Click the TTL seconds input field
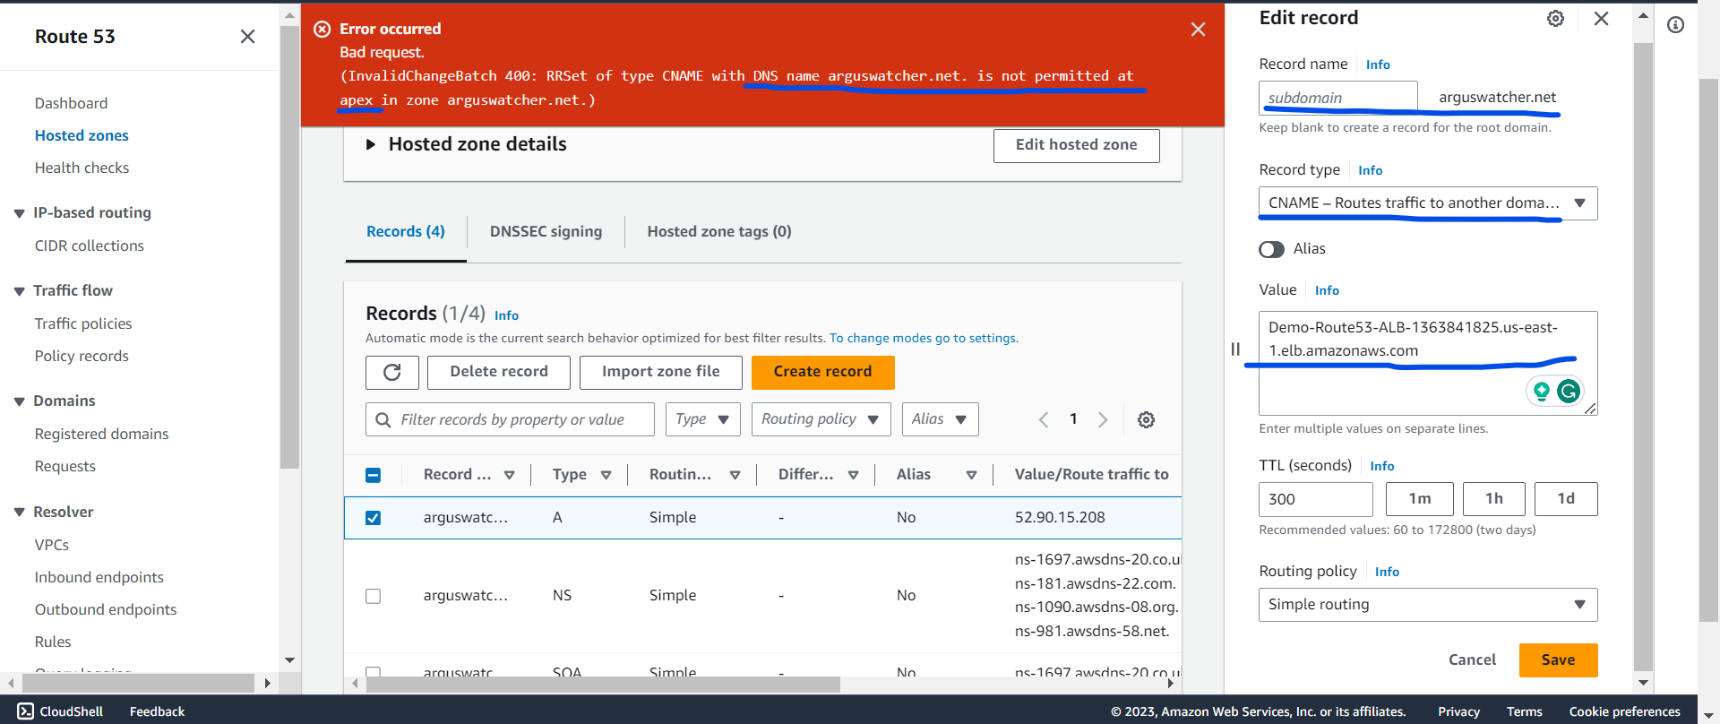 [1316, 499]
